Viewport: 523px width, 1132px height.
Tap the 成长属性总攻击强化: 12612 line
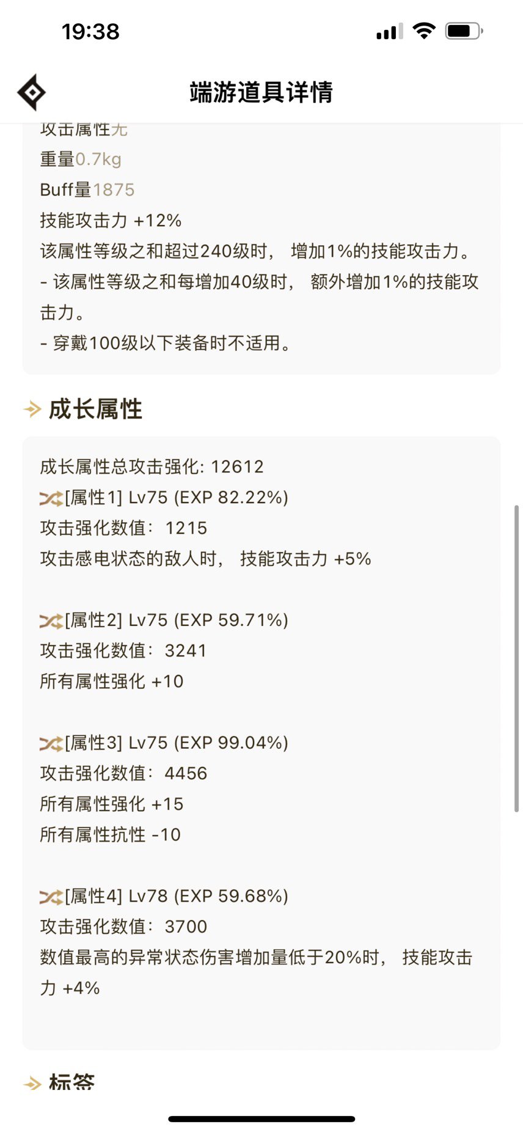point(152,467)
